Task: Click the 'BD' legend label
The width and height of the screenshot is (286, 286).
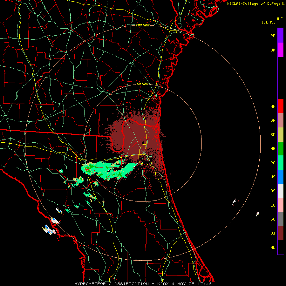Action: [x=273, y=135]
